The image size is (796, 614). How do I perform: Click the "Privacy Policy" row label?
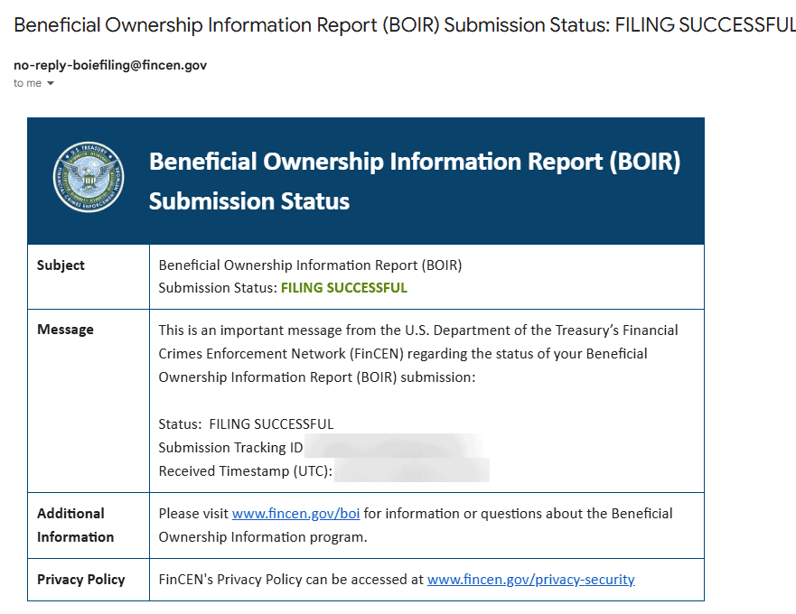coord(80,580)
